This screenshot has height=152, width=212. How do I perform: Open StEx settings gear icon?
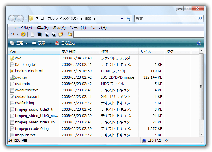point(23,34)
